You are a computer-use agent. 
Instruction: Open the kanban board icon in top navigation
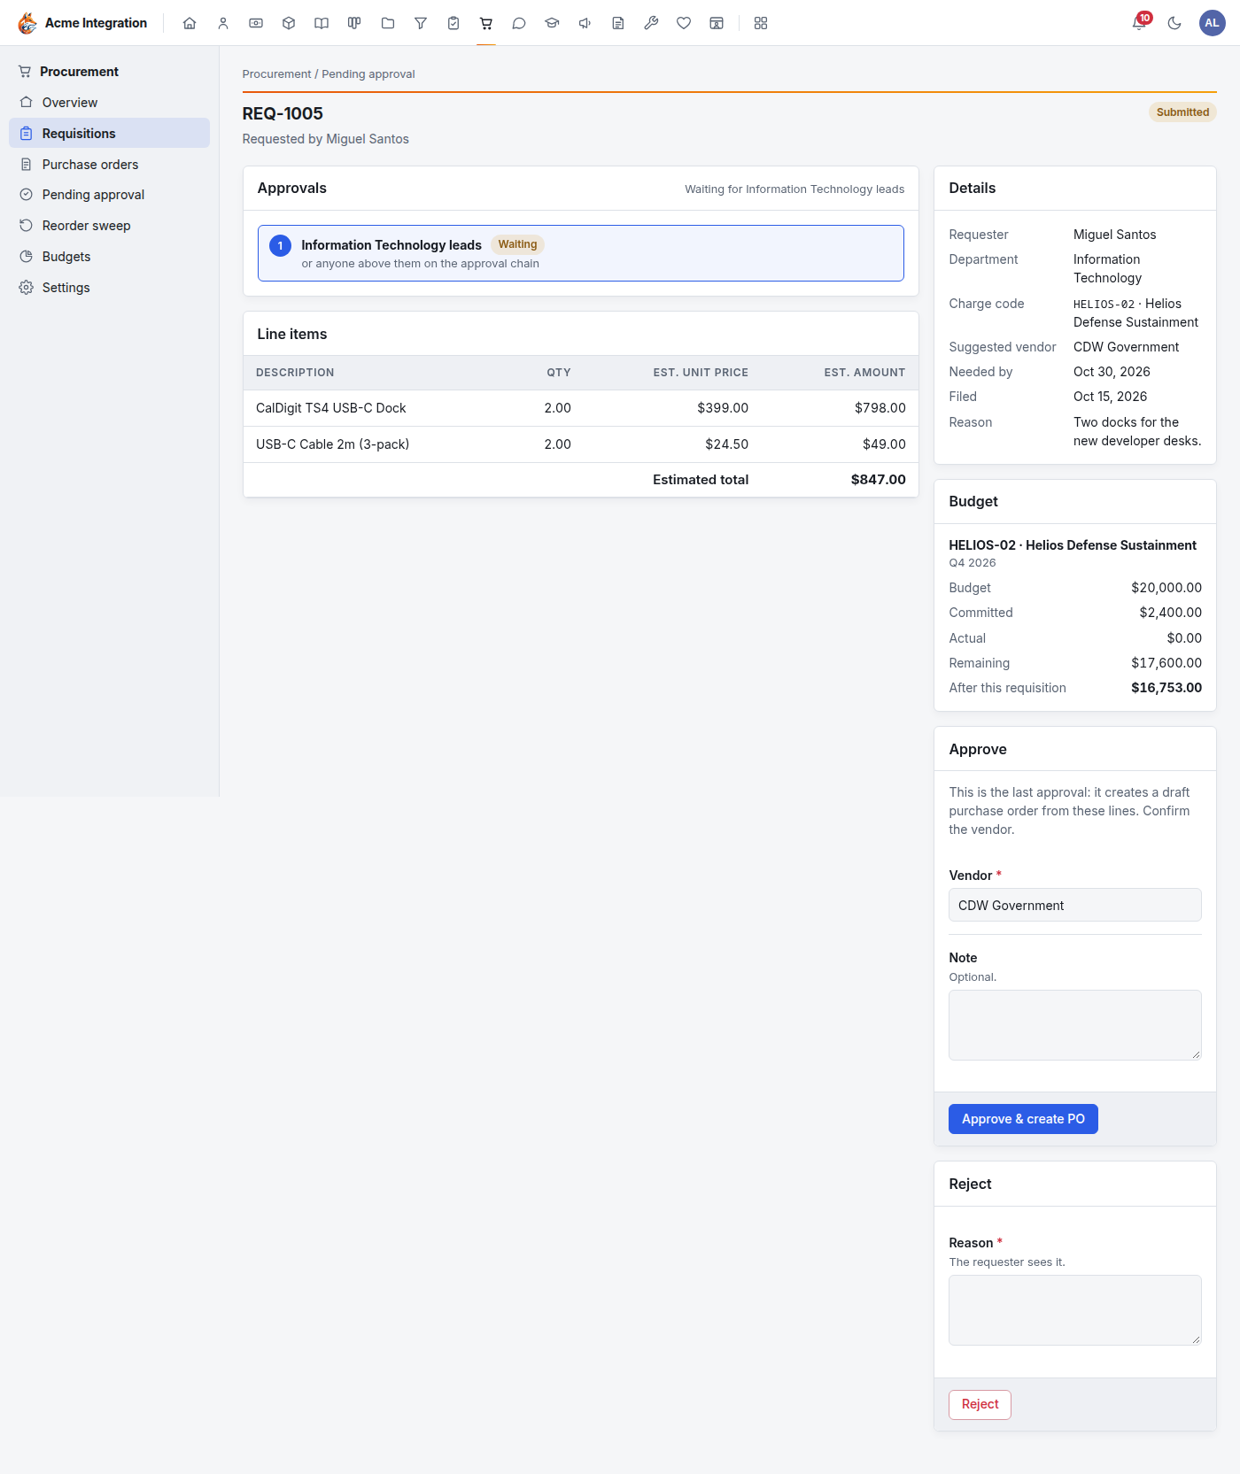coord(354,23)
